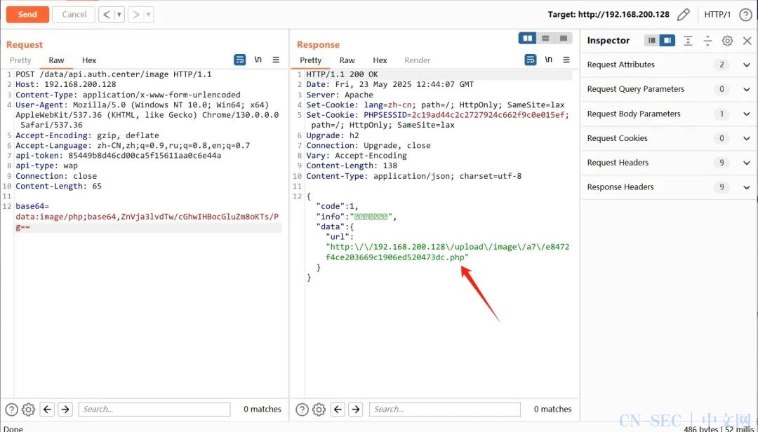Click the uploaded .php URL in response
The image size is (758, 432).
click(447, 252)
